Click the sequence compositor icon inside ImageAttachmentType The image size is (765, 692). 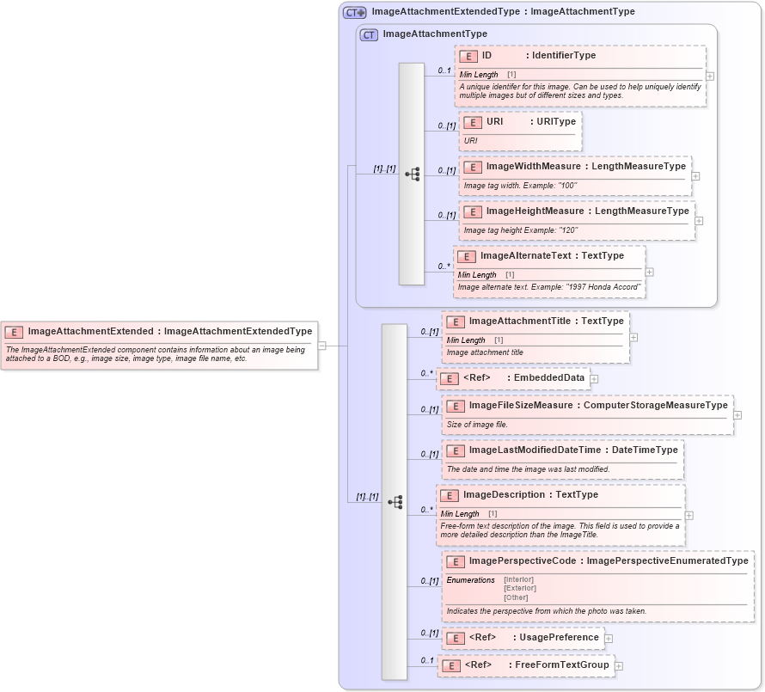412,175
